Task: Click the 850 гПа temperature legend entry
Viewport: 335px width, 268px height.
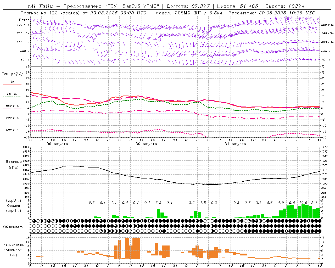Action: [12, 106]
